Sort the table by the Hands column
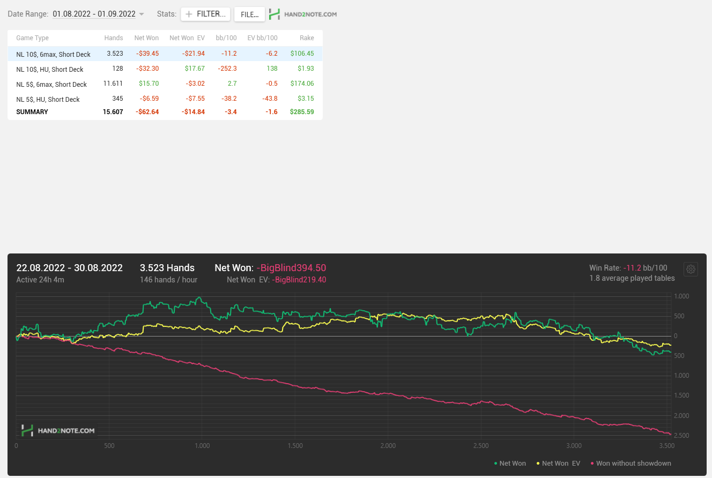 (x=114, y=38)
